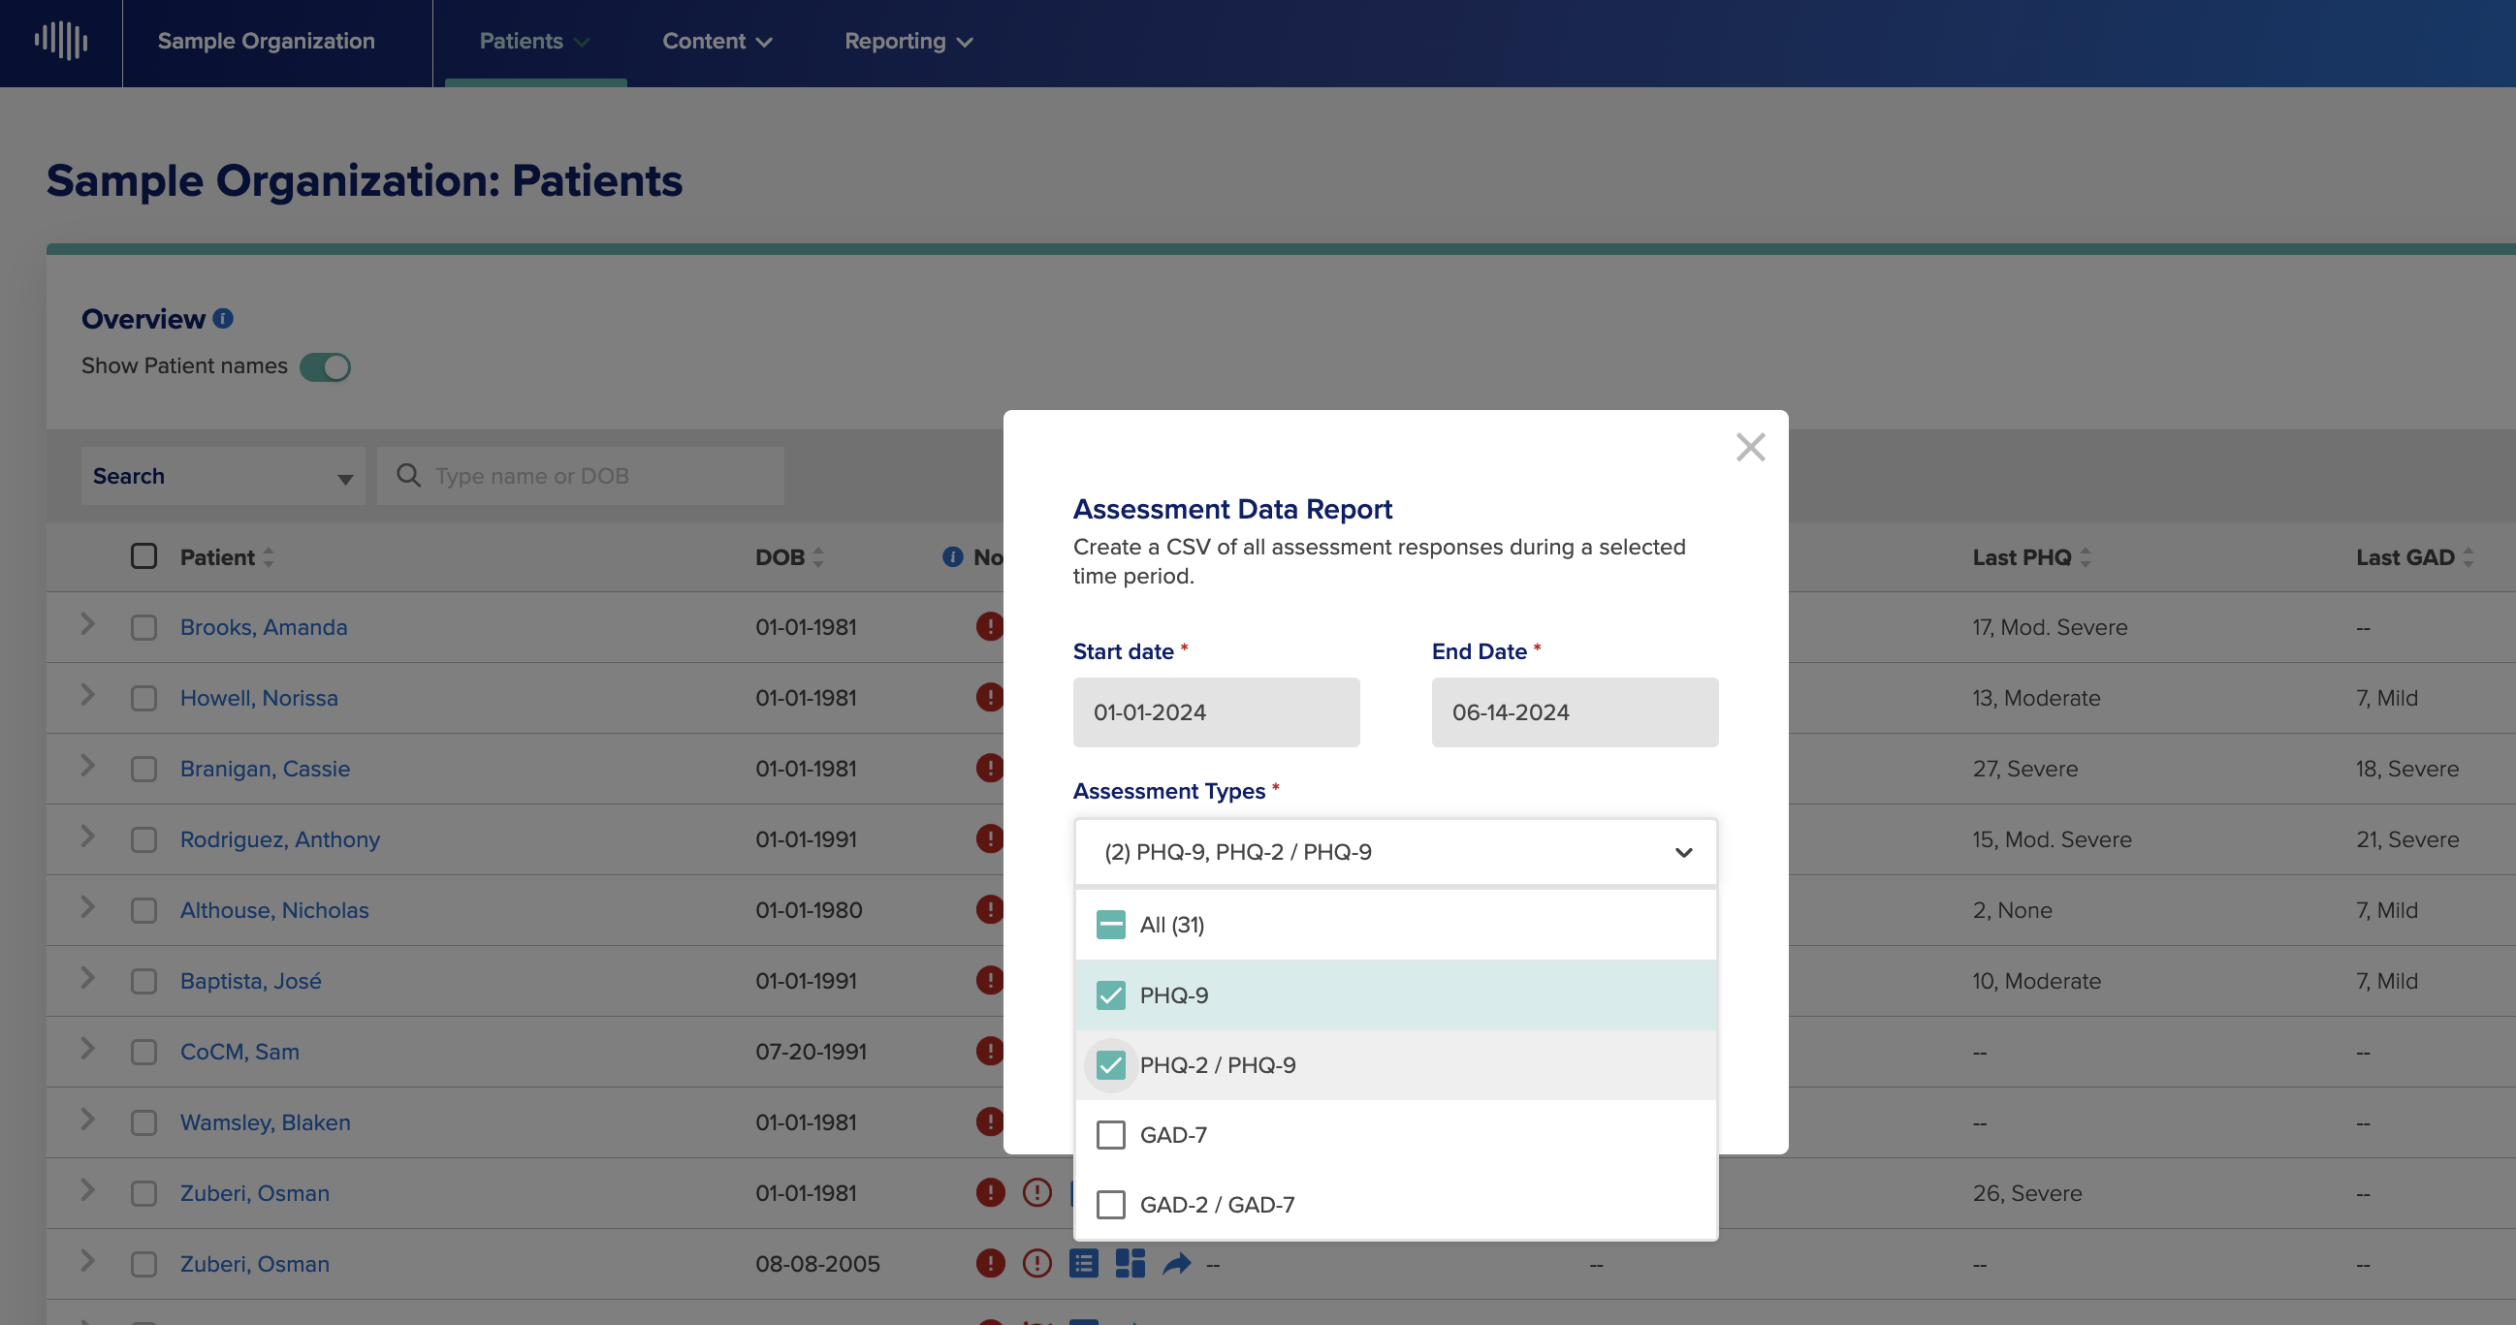Click solid red alert icon for Zuberi 01-01-1981
Viewport: 2516px width, 1325px height.
(x=990, y=1192)
